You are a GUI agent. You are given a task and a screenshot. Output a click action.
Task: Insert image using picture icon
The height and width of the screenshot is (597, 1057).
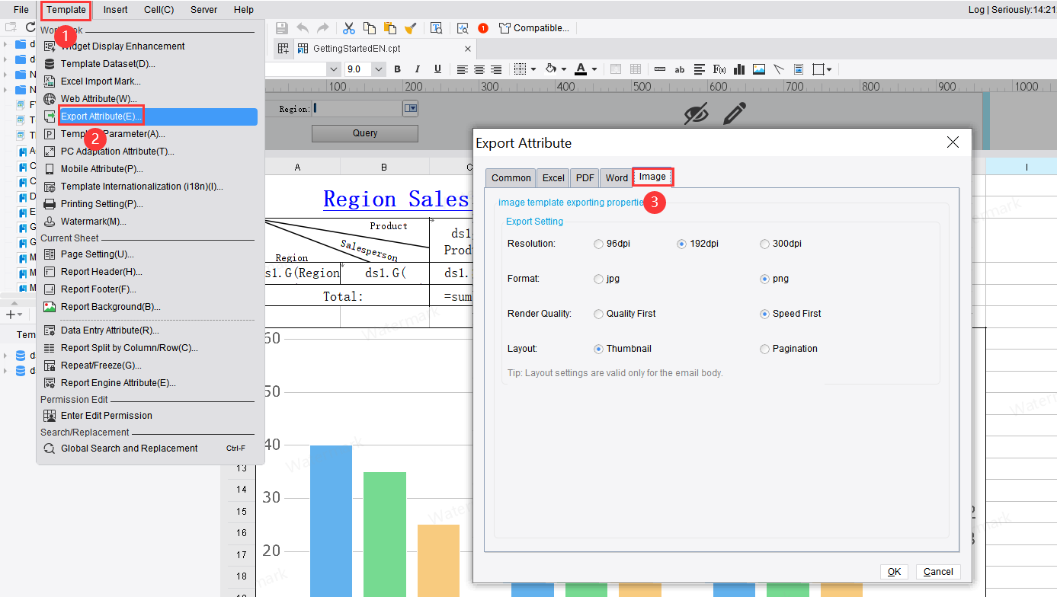click(759, 69)
